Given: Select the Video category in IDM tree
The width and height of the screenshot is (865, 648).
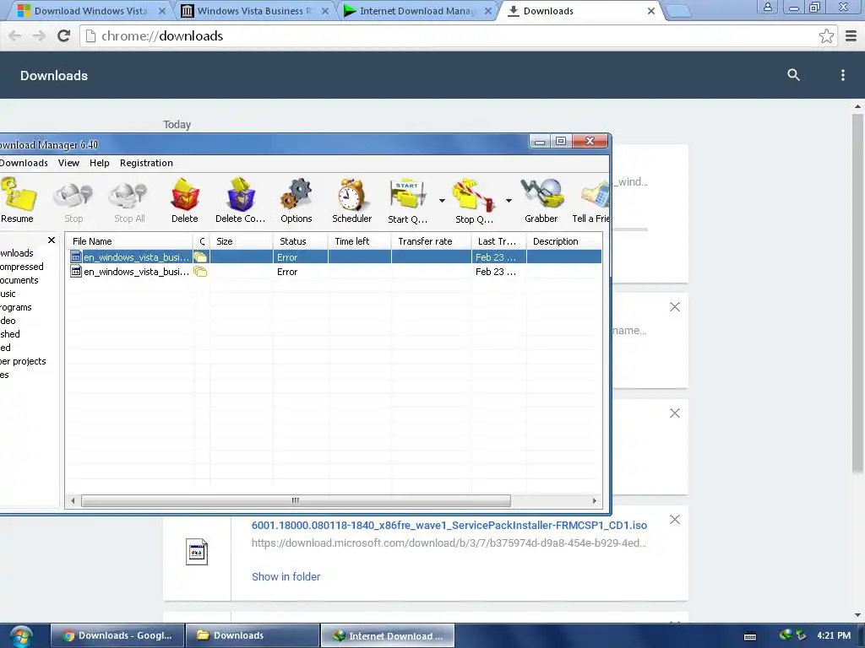Looking at the screenshot, I should [8, 321].
